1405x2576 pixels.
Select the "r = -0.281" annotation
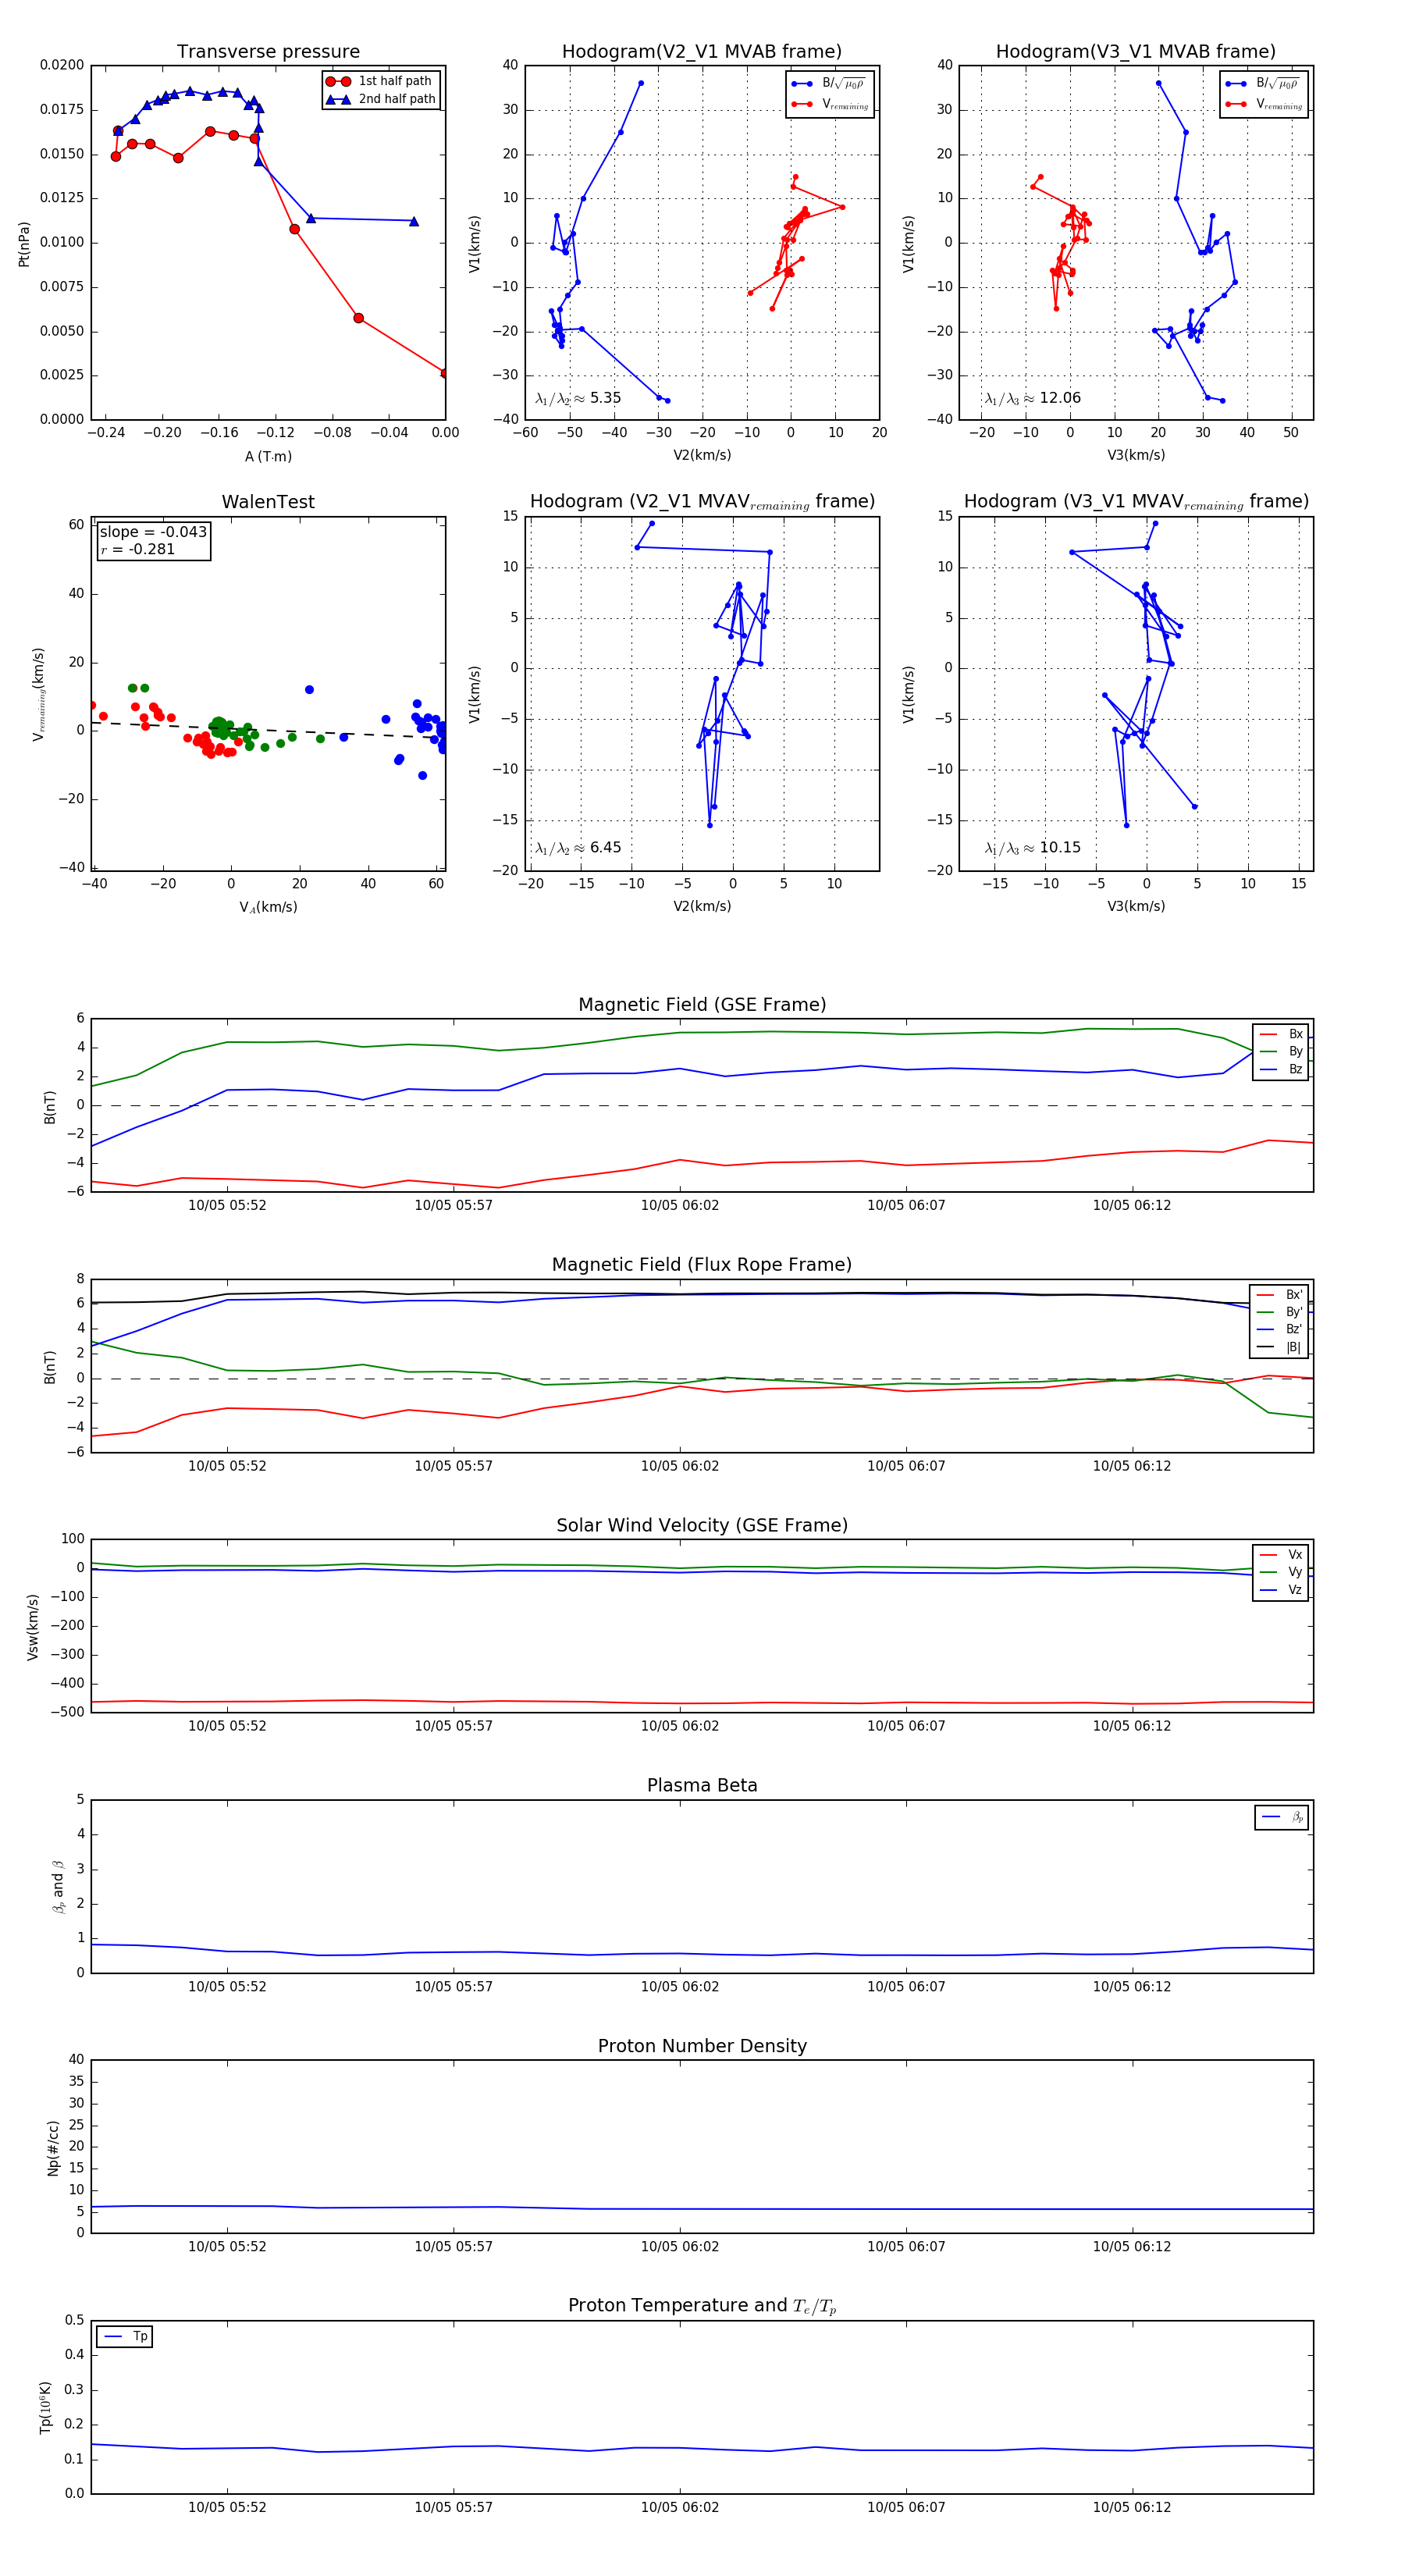click(138, 549)
